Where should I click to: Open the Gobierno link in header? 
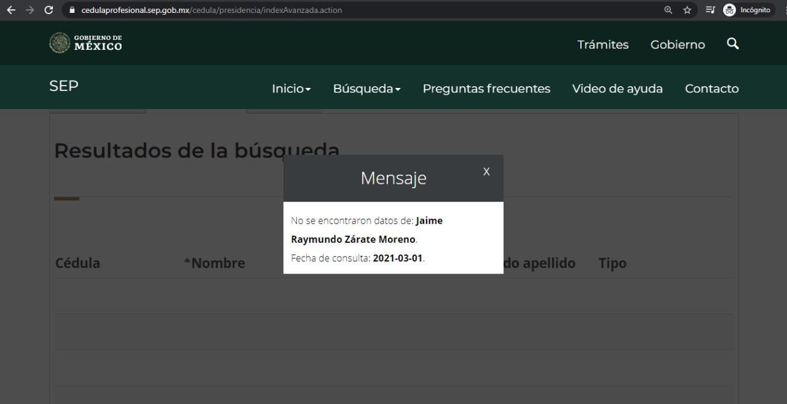click(678, 44)
